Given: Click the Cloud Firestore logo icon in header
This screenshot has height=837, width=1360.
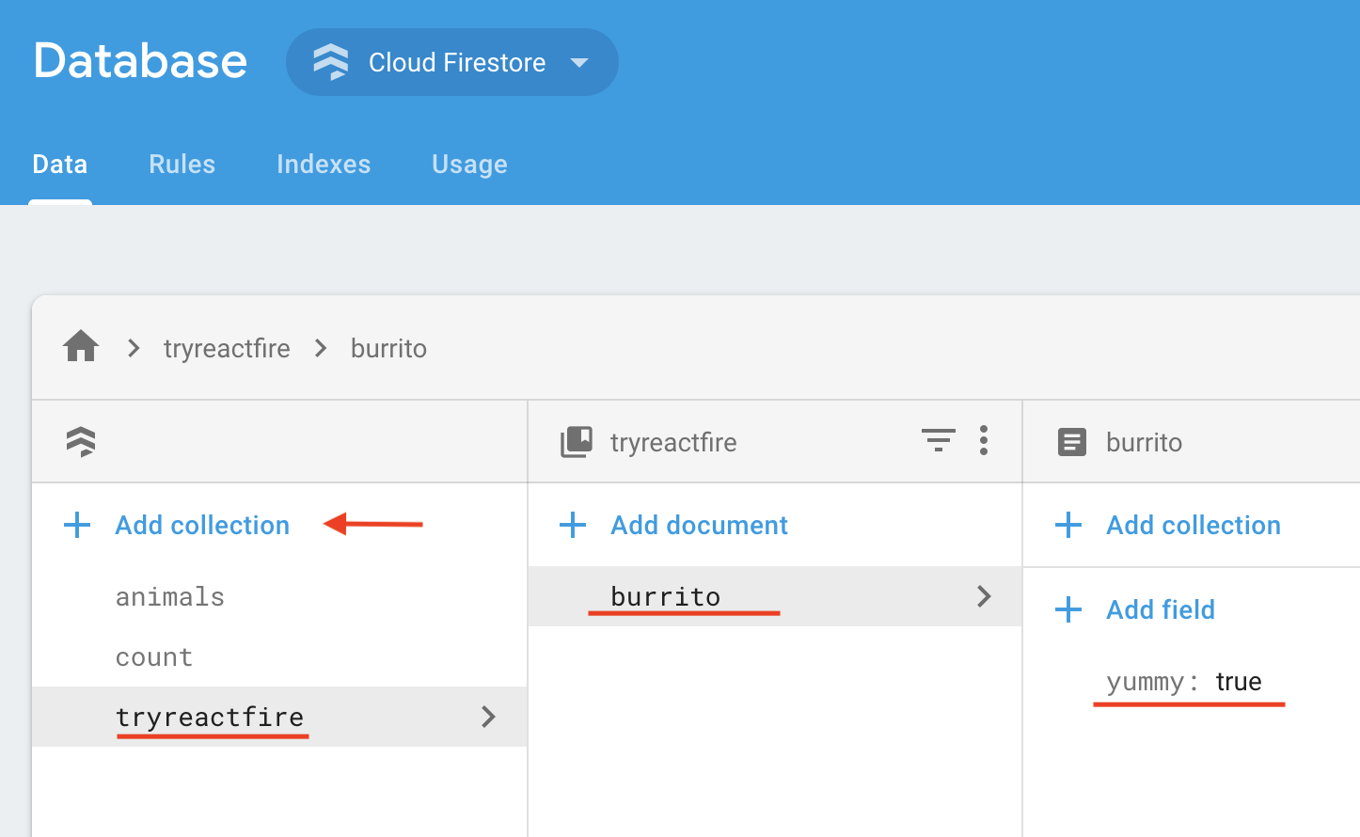Looking at the screenshot, I should (x=330, y=62).
